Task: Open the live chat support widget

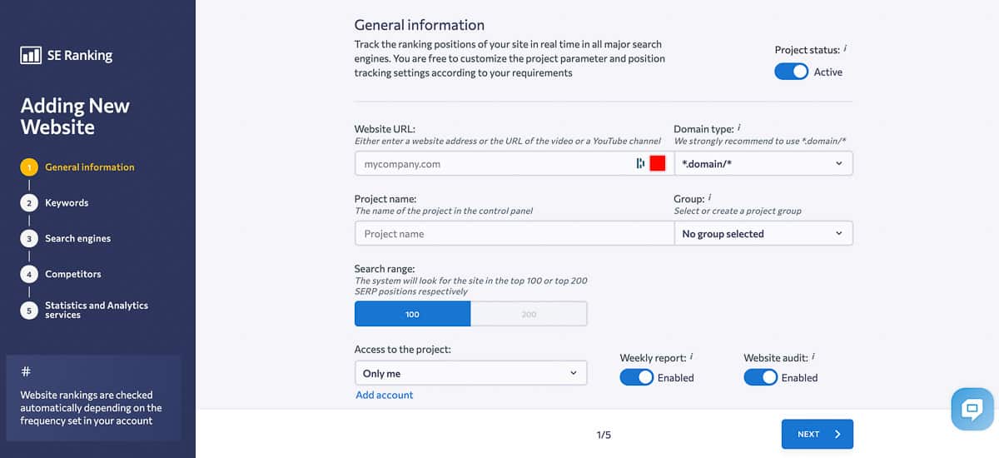Action: pos(972,409)
